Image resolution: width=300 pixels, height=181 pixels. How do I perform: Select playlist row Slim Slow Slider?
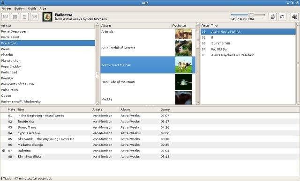coord(150,156)
